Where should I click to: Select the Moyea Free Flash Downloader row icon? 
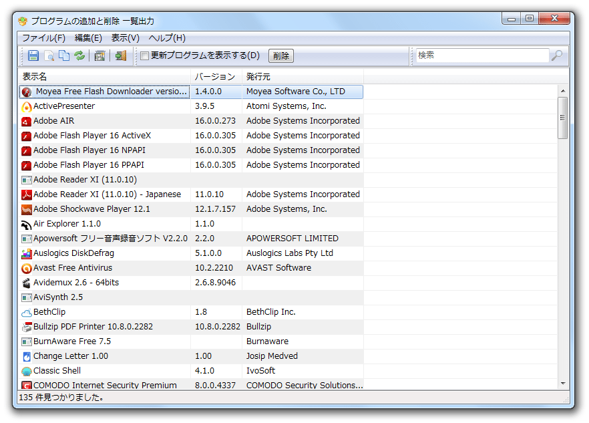(x=27, y=92)
